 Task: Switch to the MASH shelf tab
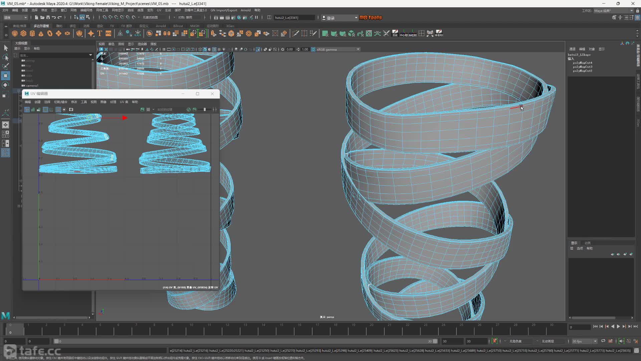pos(195,26)
